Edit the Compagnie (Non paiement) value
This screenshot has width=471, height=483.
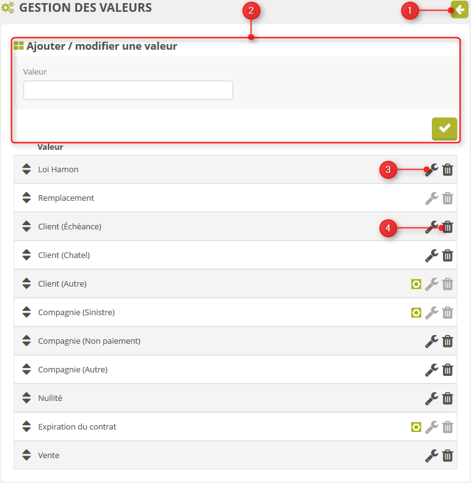432,341
